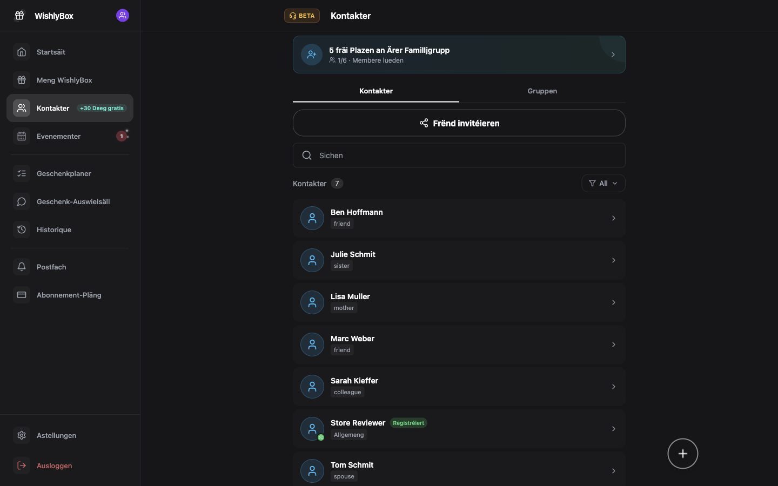Click the colleague tag under Sarah Kieffer
The width and height of the screenshot is (778, 486).
tap(347, 392)
